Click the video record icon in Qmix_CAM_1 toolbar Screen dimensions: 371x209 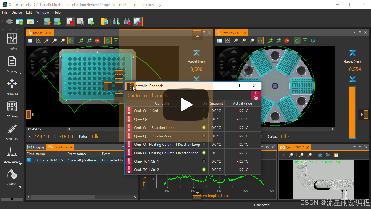point(328,155)
